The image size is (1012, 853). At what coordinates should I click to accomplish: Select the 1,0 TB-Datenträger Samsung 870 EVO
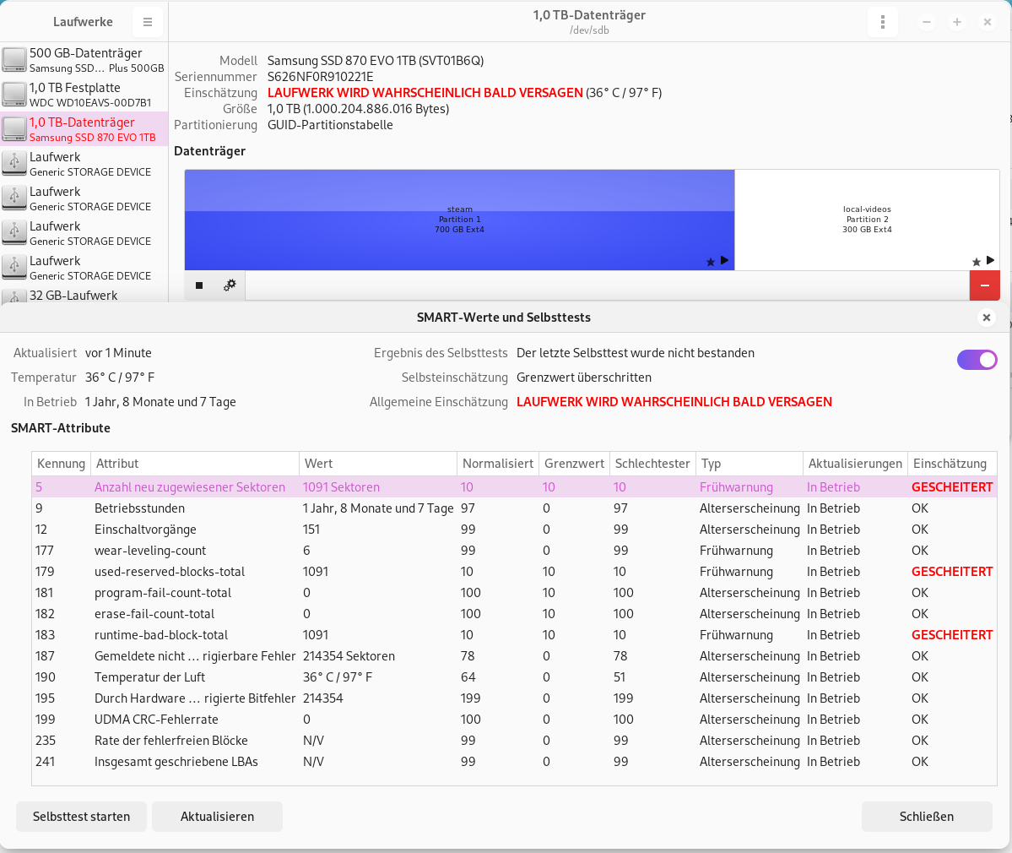pyautogui.click(x=84, y=129)
